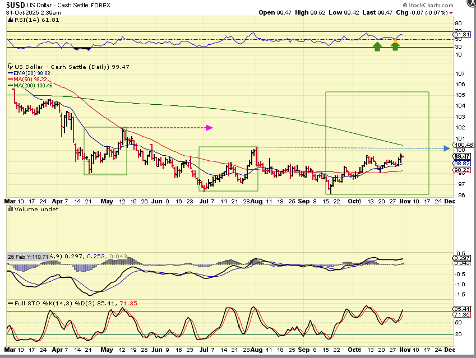
Task: Click the red down-triangle after the Chg value
Action: [x=451, y=13]
